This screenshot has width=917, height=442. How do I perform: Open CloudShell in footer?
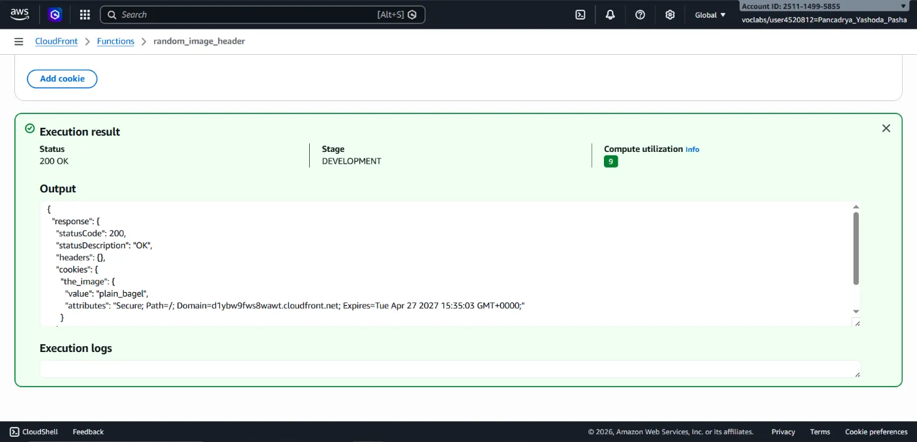pyautogui.click(x=34, y=432)
